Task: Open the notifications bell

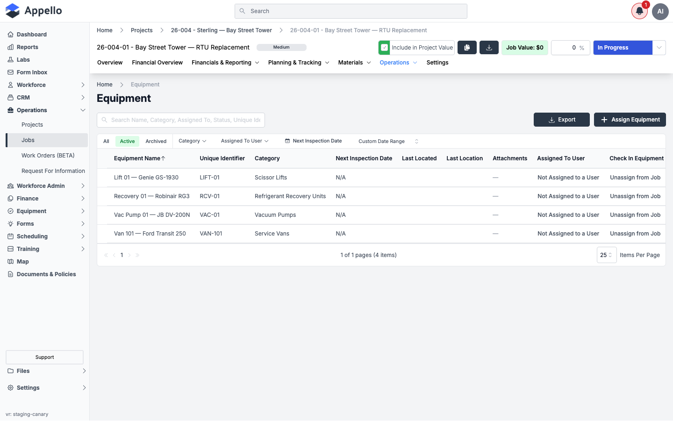Action: point(639,11)
